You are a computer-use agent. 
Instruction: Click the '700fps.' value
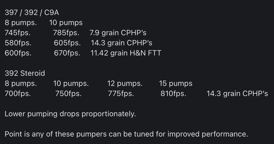click(18, 94)
